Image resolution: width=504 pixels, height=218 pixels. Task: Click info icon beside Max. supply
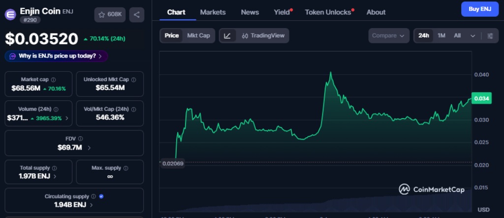126,168
